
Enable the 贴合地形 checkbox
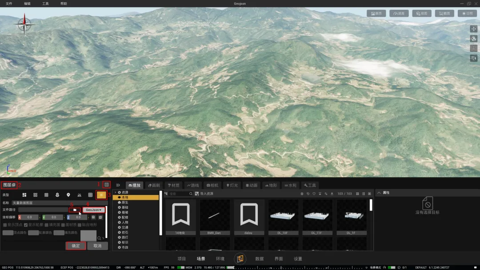80,225
